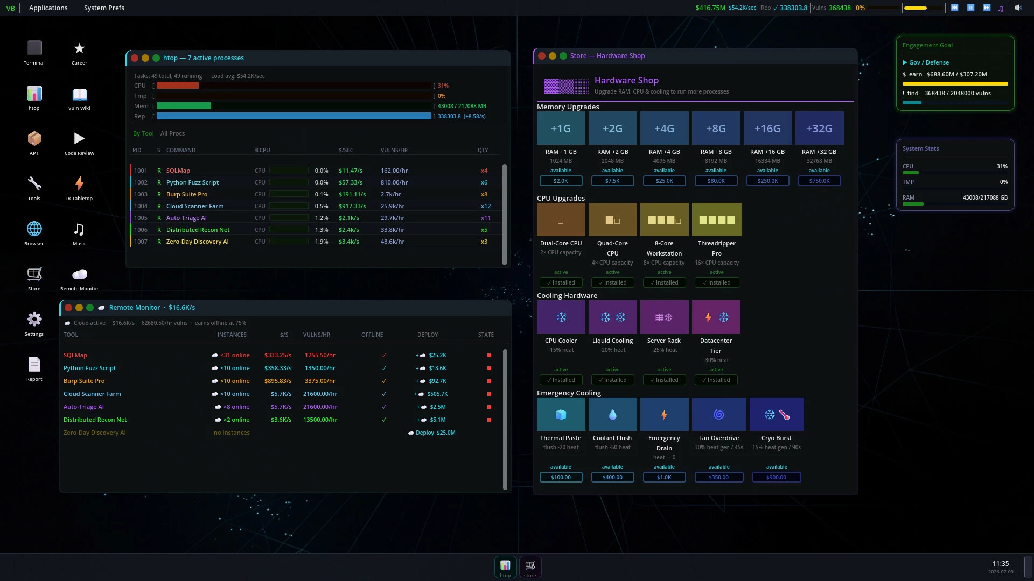1034x581 pixels.
Task: Skip to next track in top bar
Action: (987, 8)
